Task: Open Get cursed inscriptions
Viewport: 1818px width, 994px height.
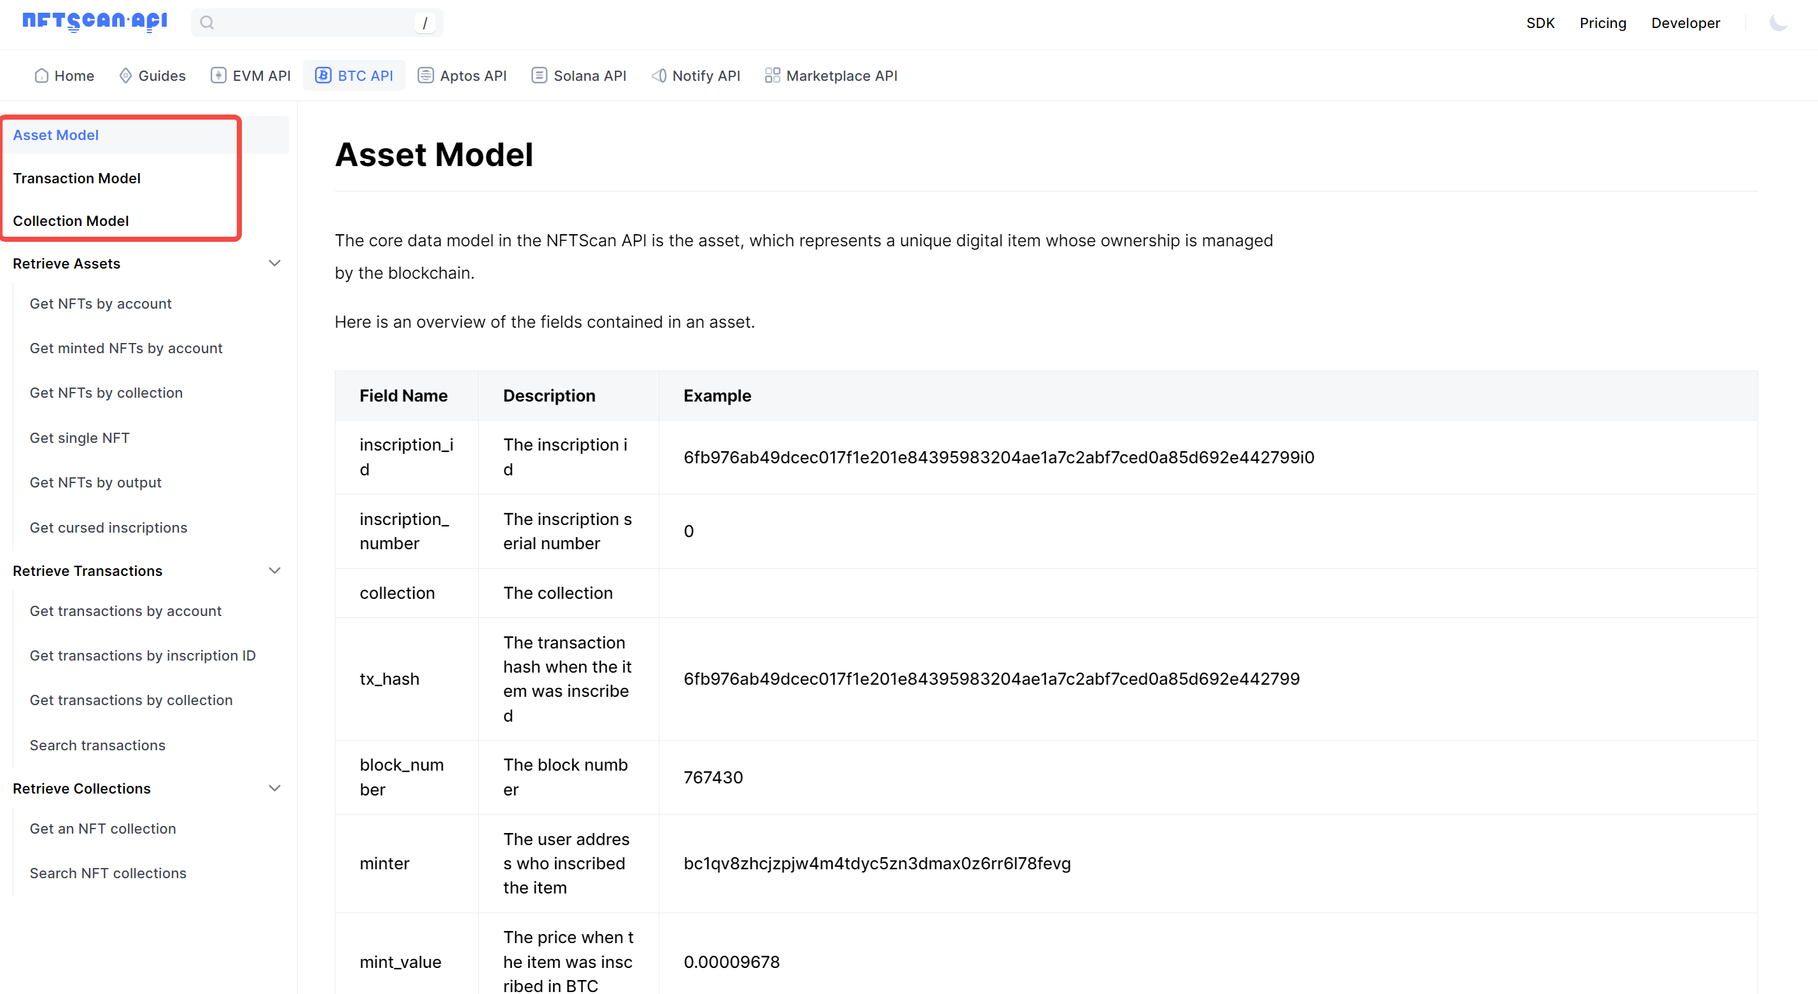Action: (108, 527)
